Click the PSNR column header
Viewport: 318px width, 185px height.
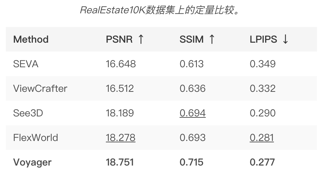pyautogui.click(x=119, y=39)
